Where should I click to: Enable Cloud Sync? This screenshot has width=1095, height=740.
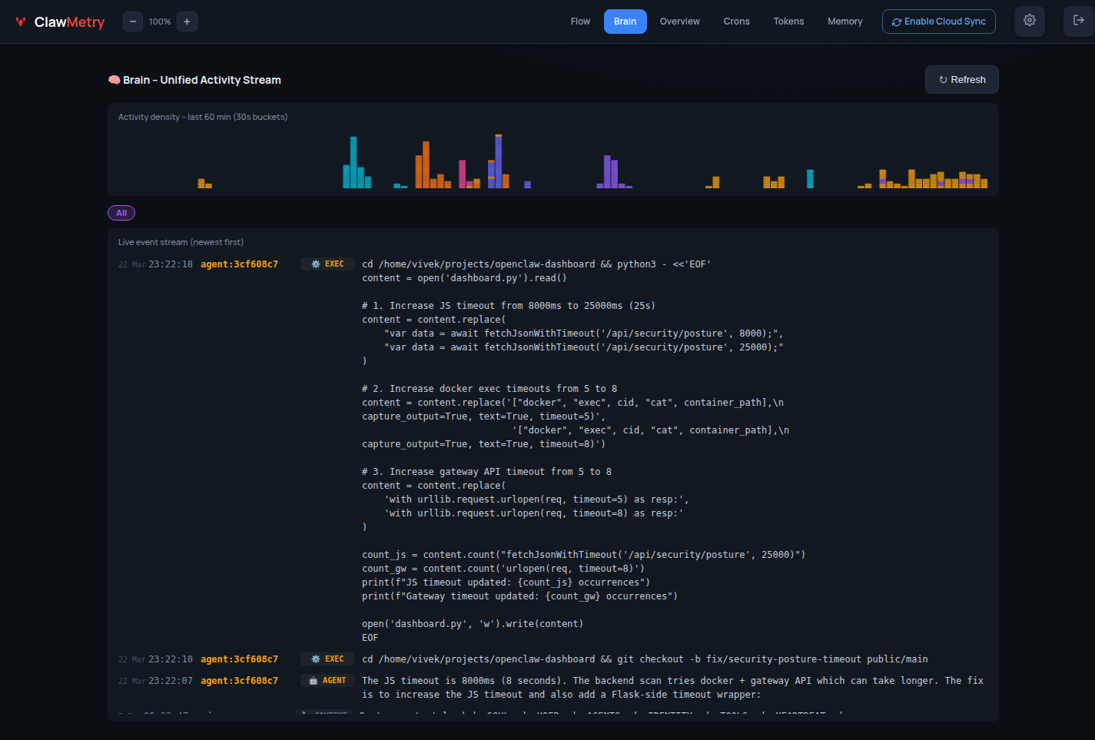tap(939, 22)
